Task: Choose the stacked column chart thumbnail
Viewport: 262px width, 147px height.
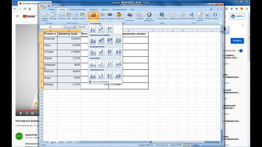Action: click(101, 29)
